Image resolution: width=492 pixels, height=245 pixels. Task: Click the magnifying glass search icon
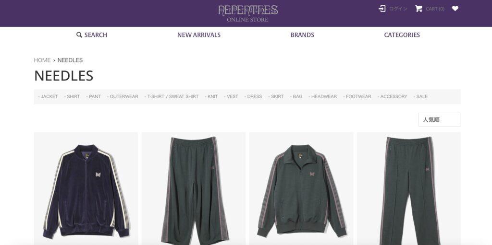point(79,35)
